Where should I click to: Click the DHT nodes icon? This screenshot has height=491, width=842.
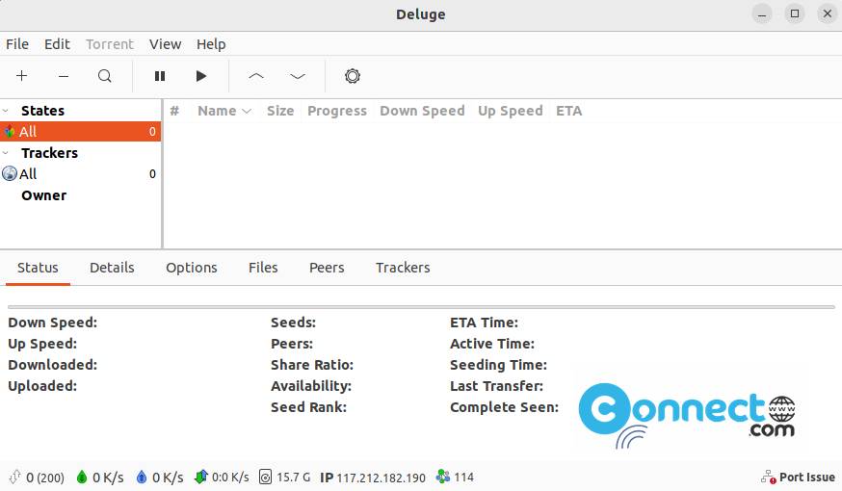click(443, 477)
